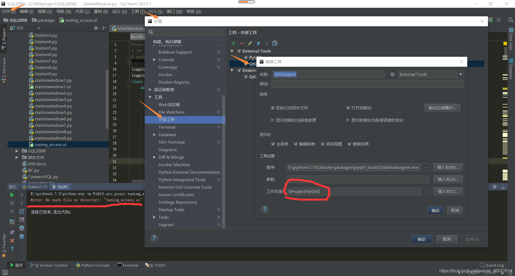Viewport: 515px width, 276px height.
Task: Click 确定 in the Edit Tool dialog
Action: (435, 211)
